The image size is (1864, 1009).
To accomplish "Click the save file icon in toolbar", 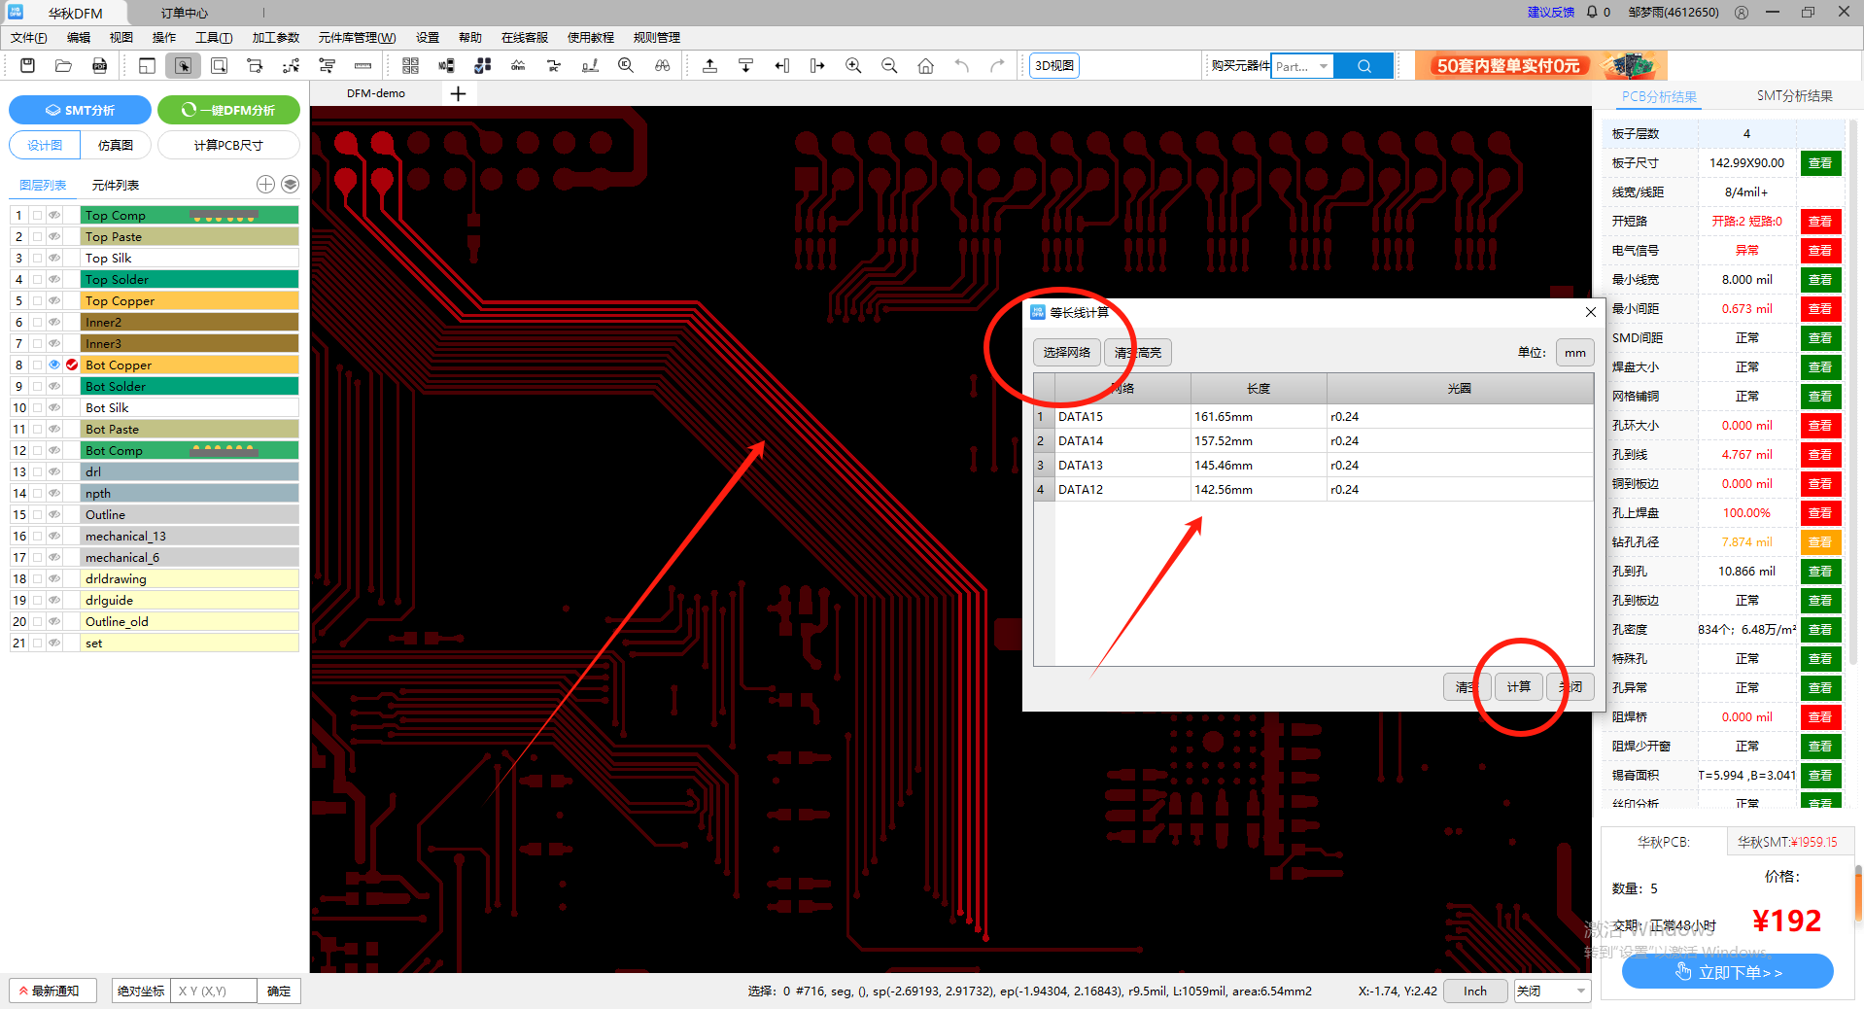I will click(27, 65).
